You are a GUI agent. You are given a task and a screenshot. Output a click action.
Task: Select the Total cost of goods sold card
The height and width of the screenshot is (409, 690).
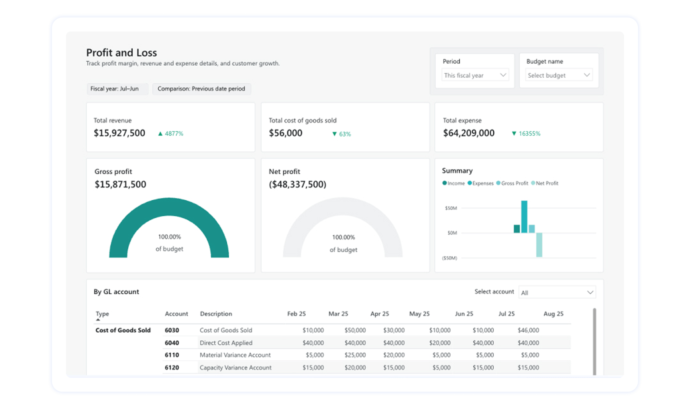345,127
